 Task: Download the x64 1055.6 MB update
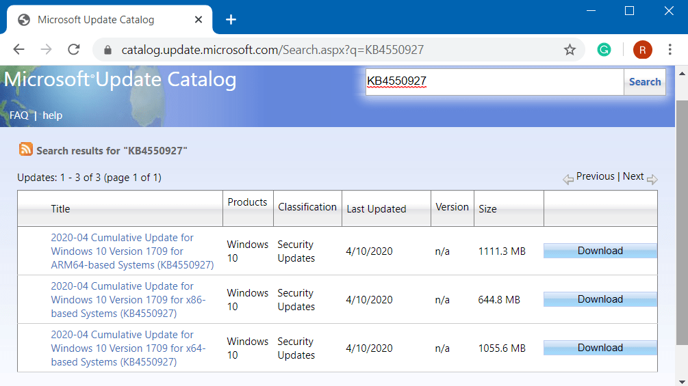click(600, 348)
